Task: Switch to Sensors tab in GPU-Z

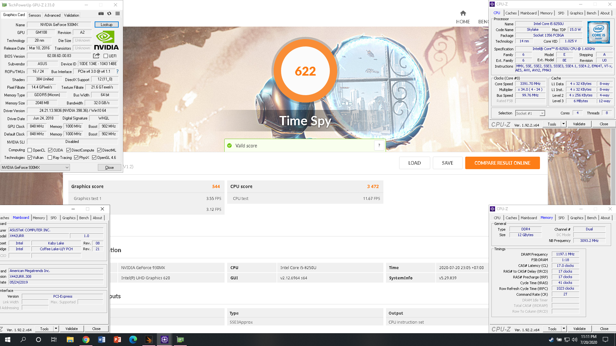Action: click(35, 15)
